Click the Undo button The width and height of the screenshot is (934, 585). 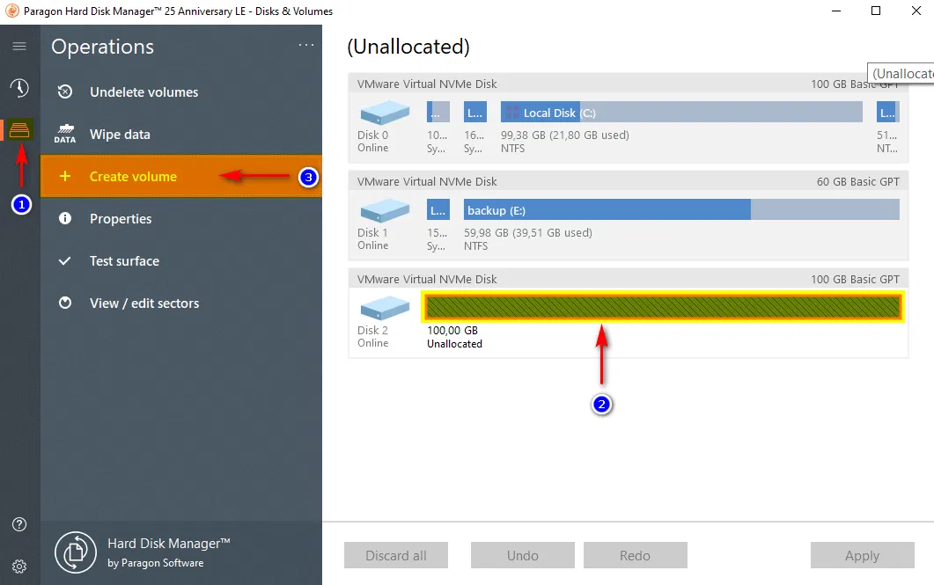pyautogui.click(x=523, y=555)
